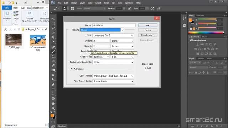Select the Healing Brush tool
228x128 pixels.
[x=53, y=47]
